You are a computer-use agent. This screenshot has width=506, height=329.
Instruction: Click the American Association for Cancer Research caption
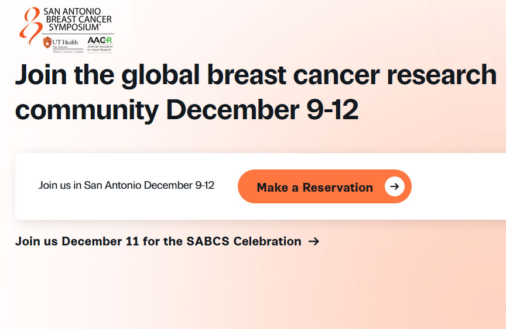click(100, 48)
